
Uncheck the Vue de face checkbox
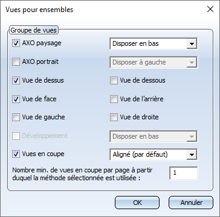pos(16,99)
